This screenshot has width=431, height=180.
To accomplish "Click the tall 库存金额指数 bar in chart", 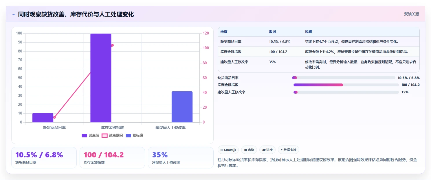I will (x=101, y=78).
